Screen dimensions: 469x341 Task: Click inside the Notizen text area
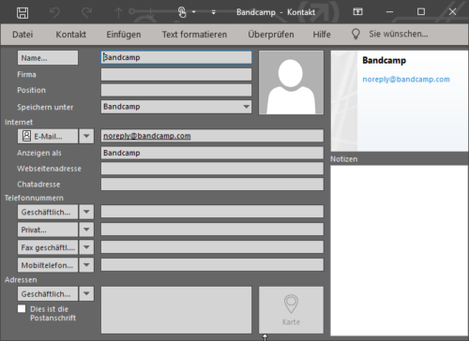(400, 250)
